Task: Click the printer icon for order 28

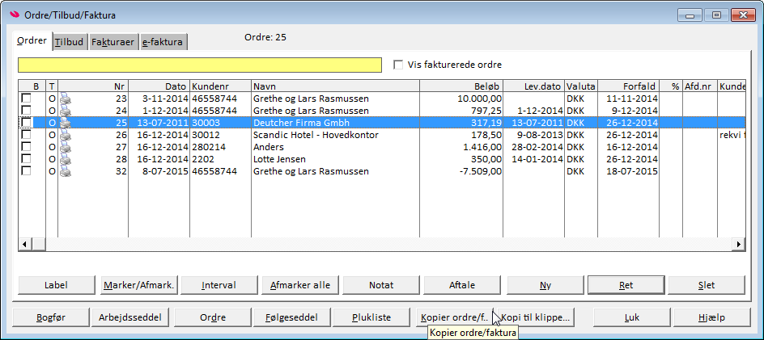Action: (66, 159)
